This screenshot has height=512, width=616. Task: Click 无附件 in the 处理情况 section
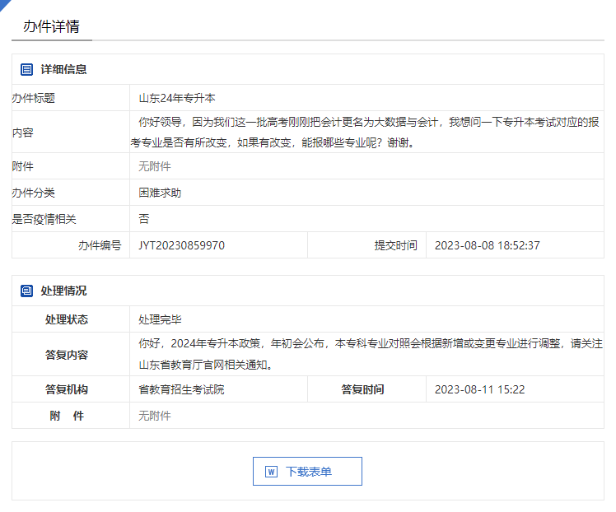pyautogui.click(x=155, y=416)
